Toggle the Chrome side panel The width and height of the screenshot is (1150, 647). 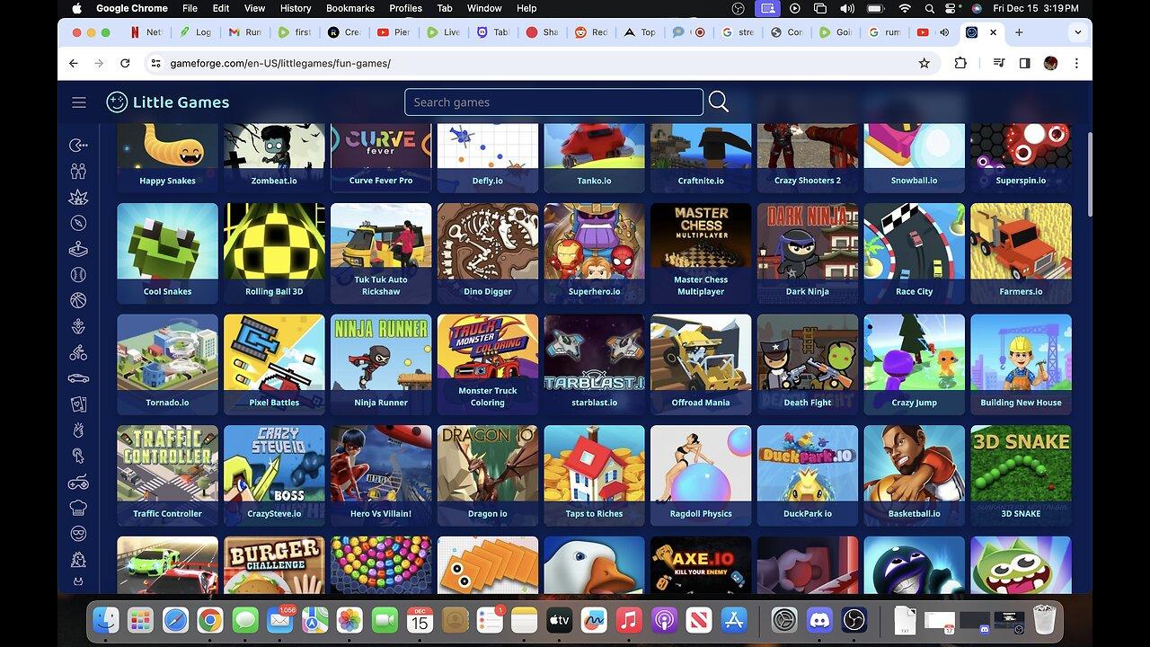click(x=1024, y=63)
